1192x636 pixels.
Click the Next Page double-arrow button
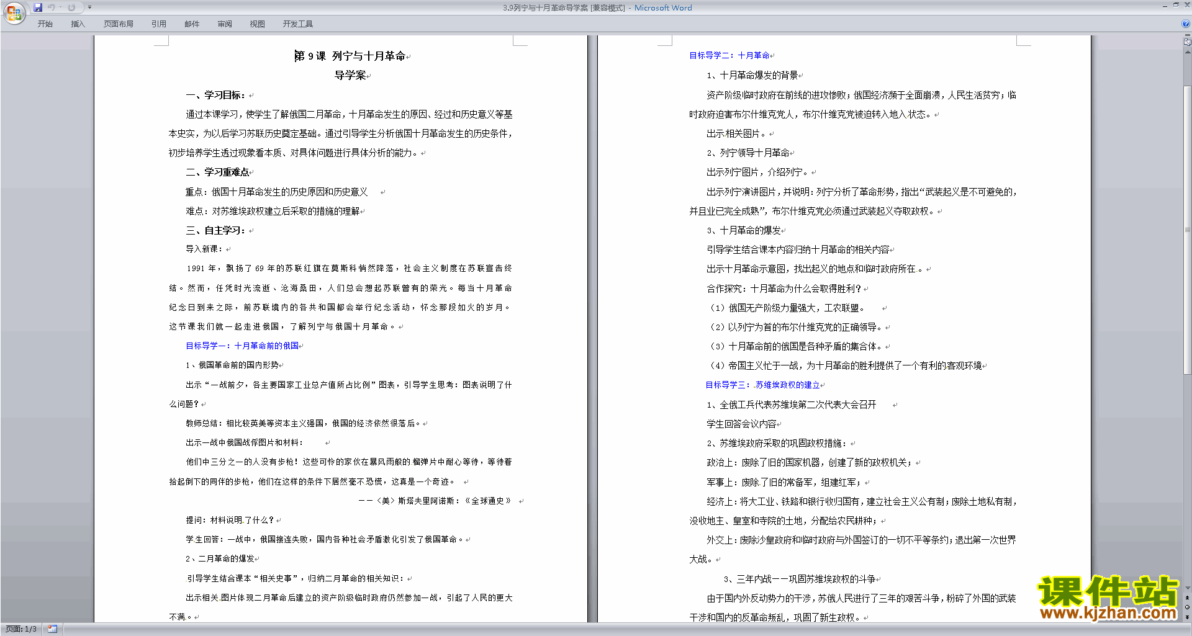pos(1188,617)
